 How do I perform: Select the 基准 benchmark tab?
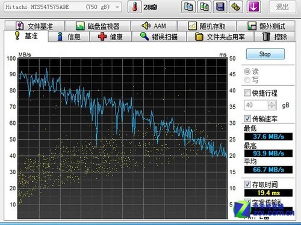26,36
